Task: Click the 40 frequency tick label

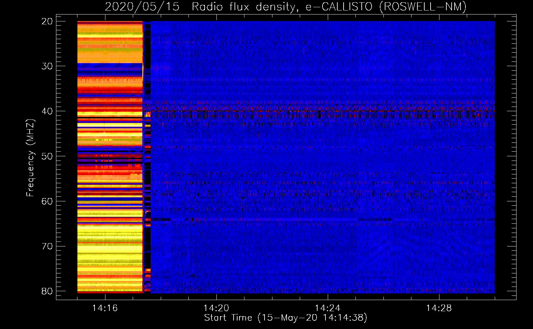Action: point(47,111)
